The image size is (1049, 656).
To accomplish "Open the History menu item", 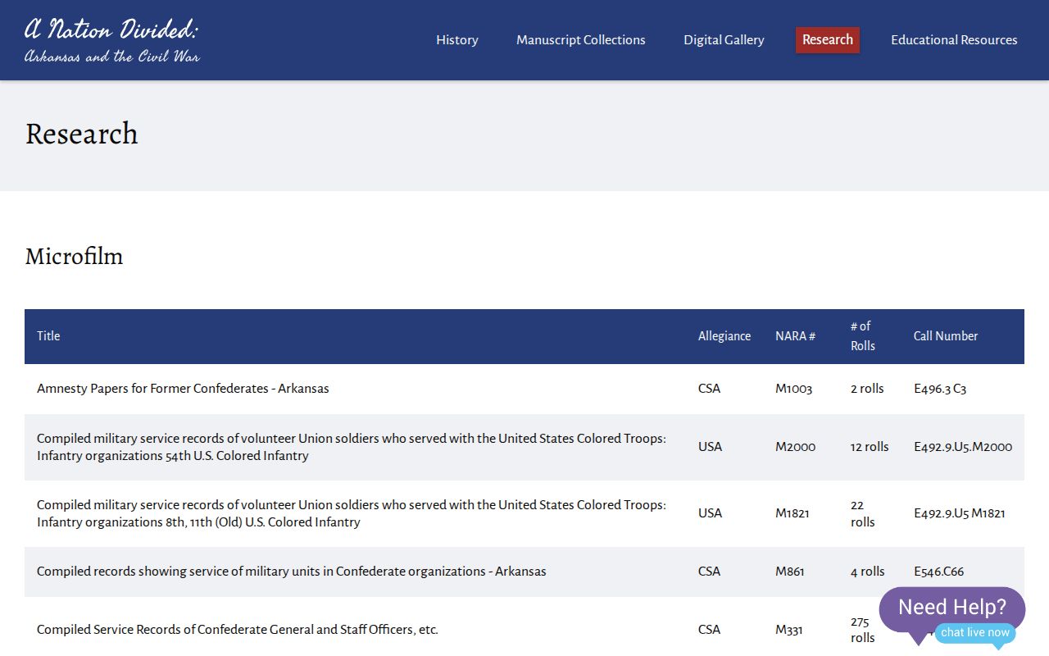I will pyautogui.click(x=456, y=39).
